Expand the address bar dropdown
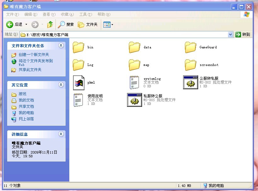 click(x=230, y=35)
